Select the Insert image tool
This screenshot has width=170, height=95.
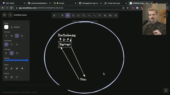coord(110,16)
